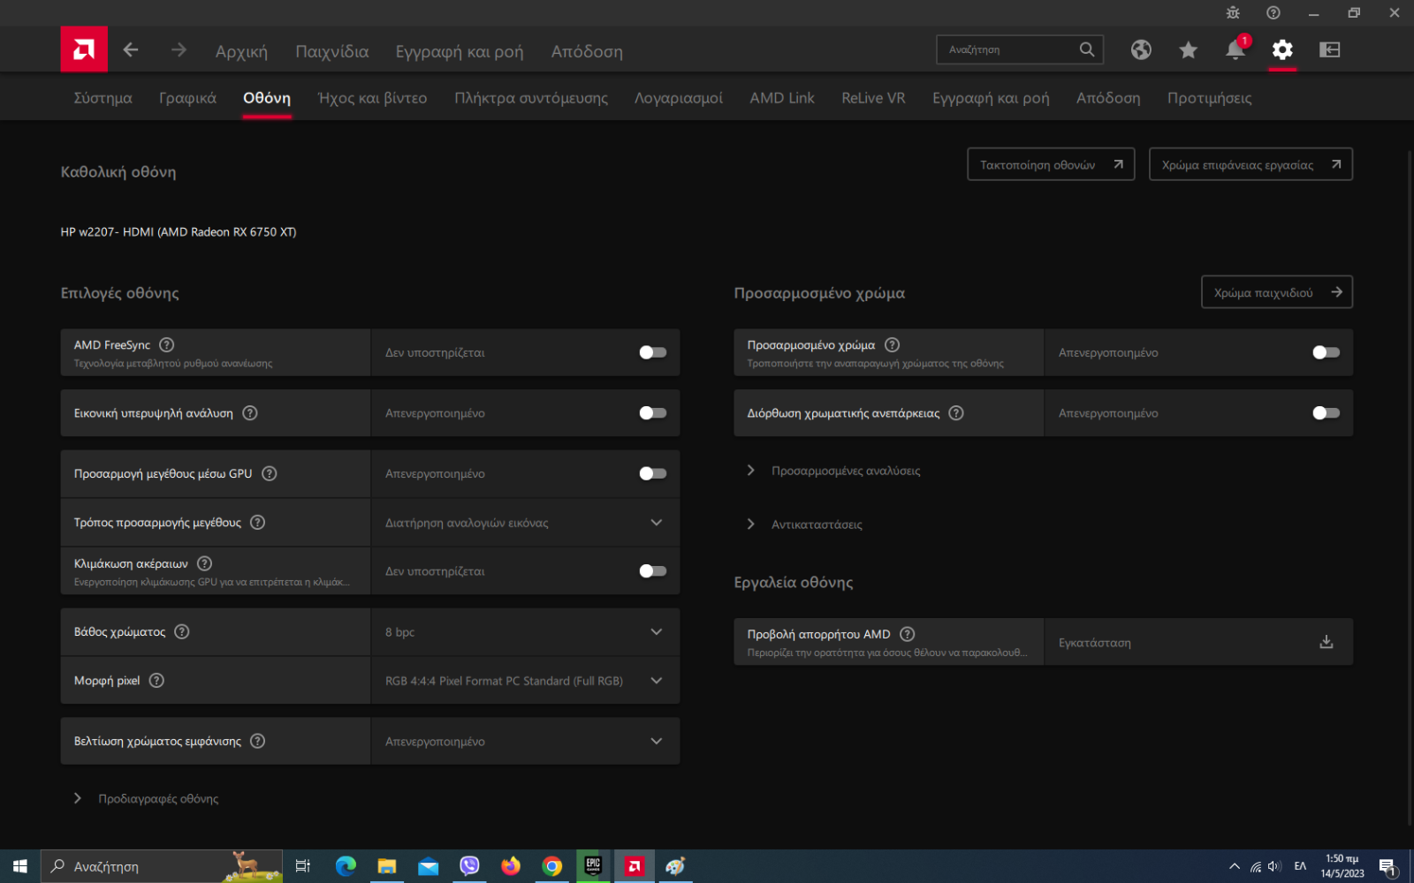Show help for Εικονική υπερυψηλή ανάλυση
This screenshot has width=1414, height=883.
tap(250, 412)
